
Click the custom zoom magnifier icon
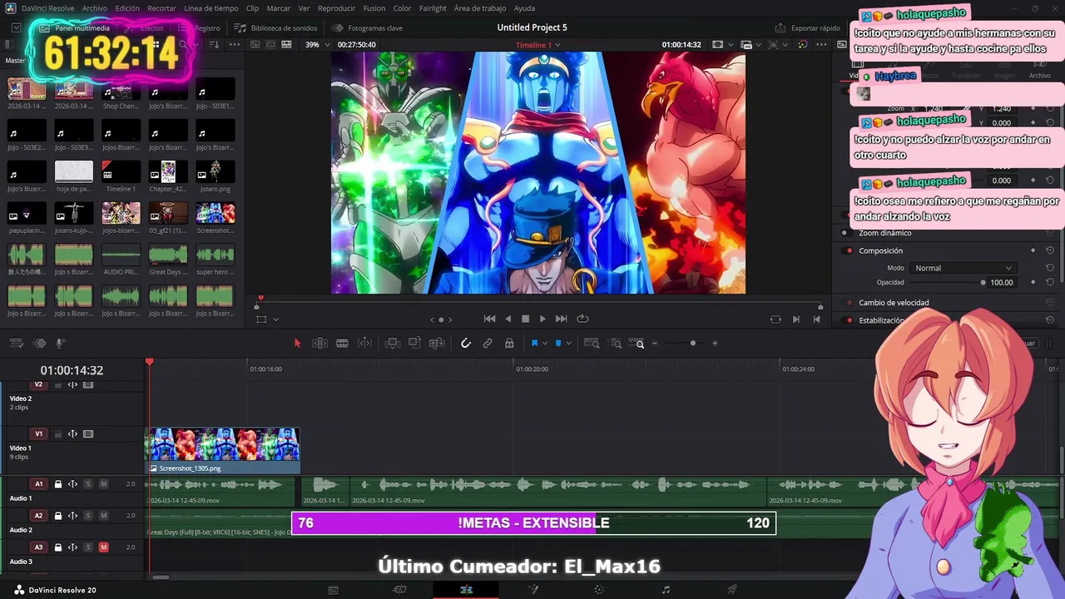pyautogui.click(x=637, y=343)
